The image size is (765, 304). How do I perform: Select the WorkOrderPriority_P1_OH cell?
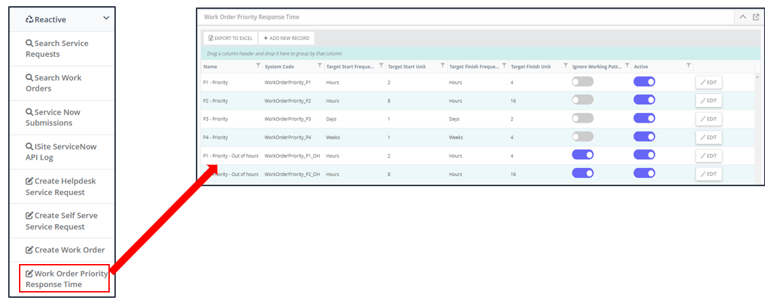(292, 156)
